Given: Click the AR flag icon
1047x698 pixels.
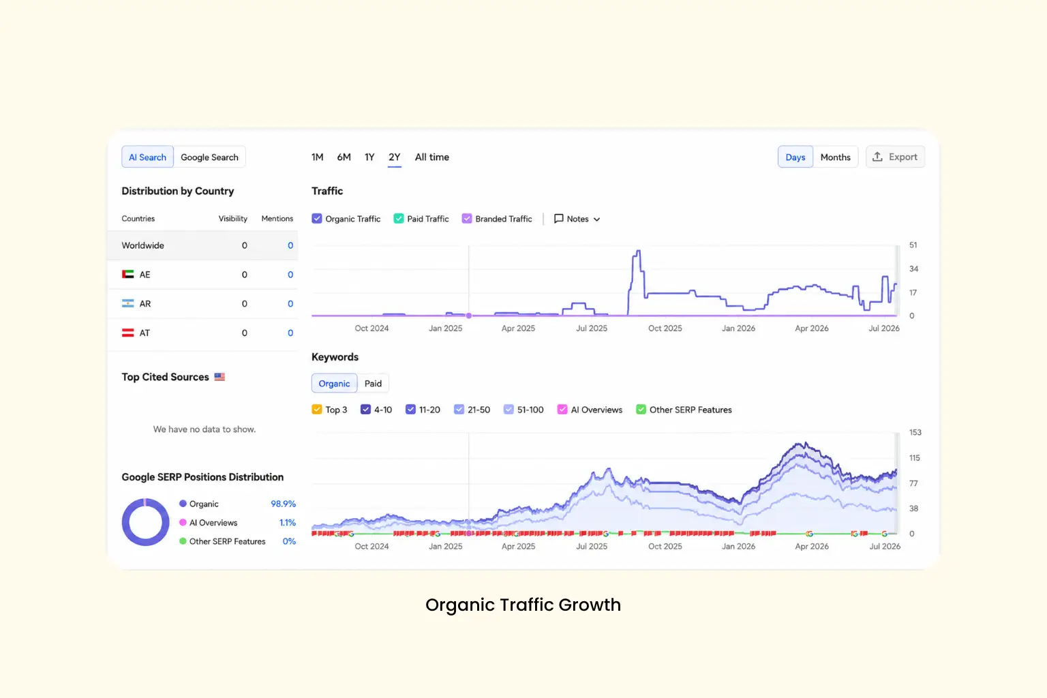Looking at the screenshot, I should [x=127, y=304].
